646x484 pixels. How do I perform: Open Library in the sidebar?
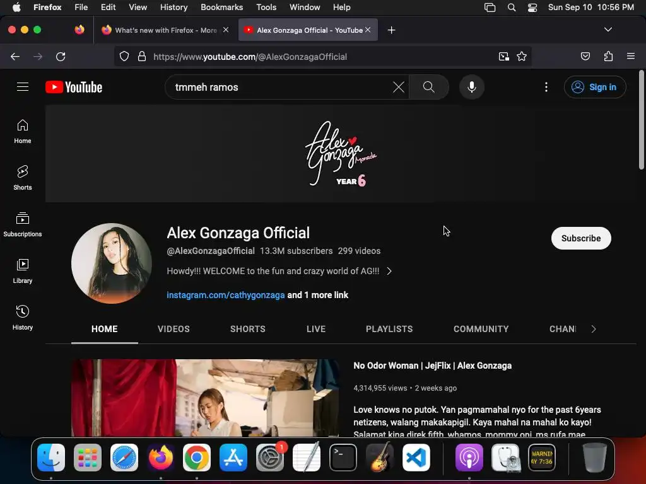click(23, 271)
